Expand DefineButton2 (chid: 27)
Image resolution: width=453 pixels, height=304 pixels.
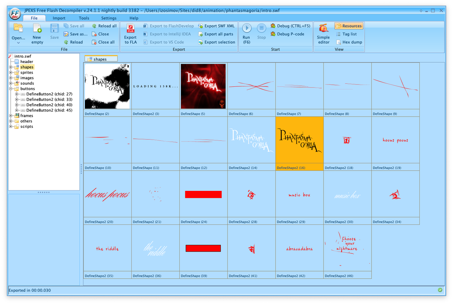(17, 94)
